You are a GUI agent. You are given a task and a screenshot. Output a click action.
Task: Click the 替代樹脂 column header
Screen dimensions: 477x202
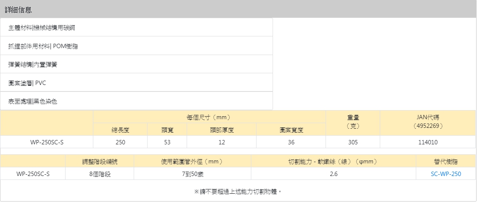446,161
